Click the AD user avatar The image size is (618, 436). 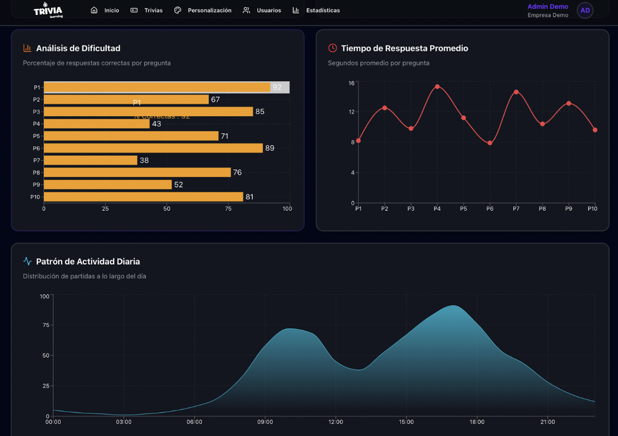(585, 10)
